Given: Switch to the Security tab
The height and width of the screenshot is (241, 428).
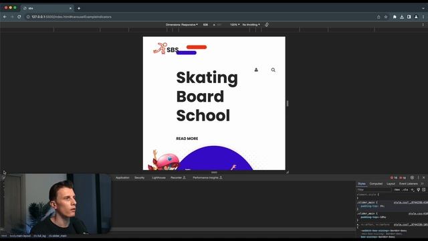Looking at the screenshot, I should coord(139,177).
